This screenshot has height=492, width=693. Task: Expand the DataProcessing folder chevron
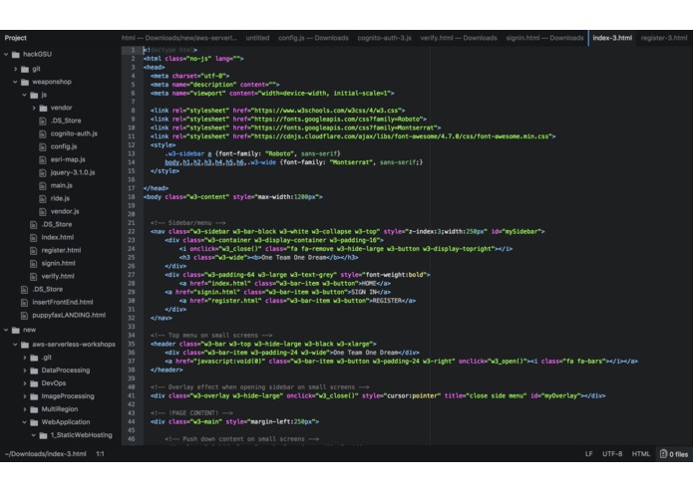[25, 370]
